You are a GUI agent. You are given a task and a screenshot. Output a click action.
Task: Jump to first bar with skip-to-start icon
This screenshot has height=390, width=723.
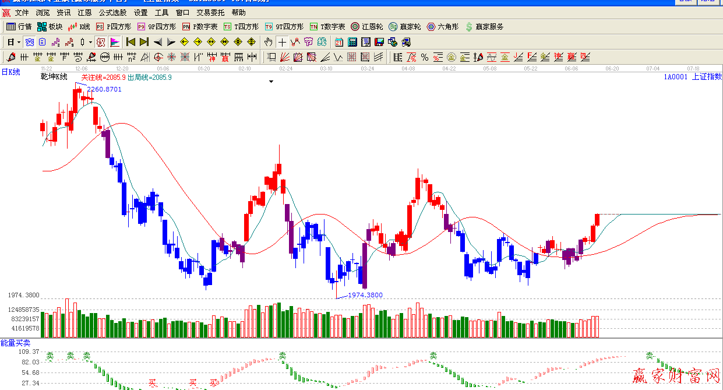pyautogui.click(x=131, y=42)
